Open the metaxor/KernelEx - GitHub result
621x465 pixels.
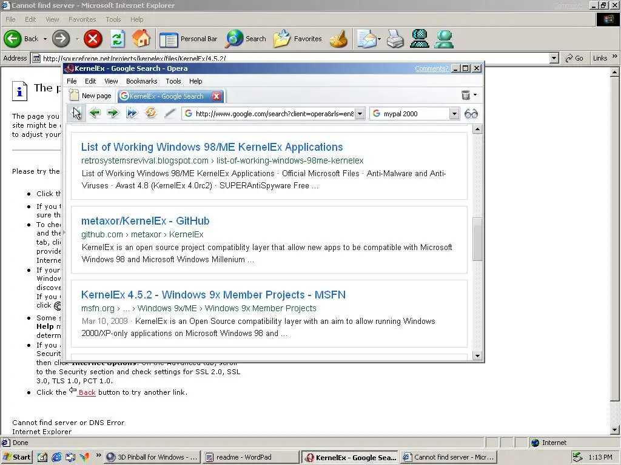point(146,221)
